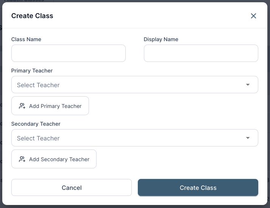The height and width of the screenshot is (208, 270).
Task: Submit with the Create Class button
Action: tap(198, 188)
